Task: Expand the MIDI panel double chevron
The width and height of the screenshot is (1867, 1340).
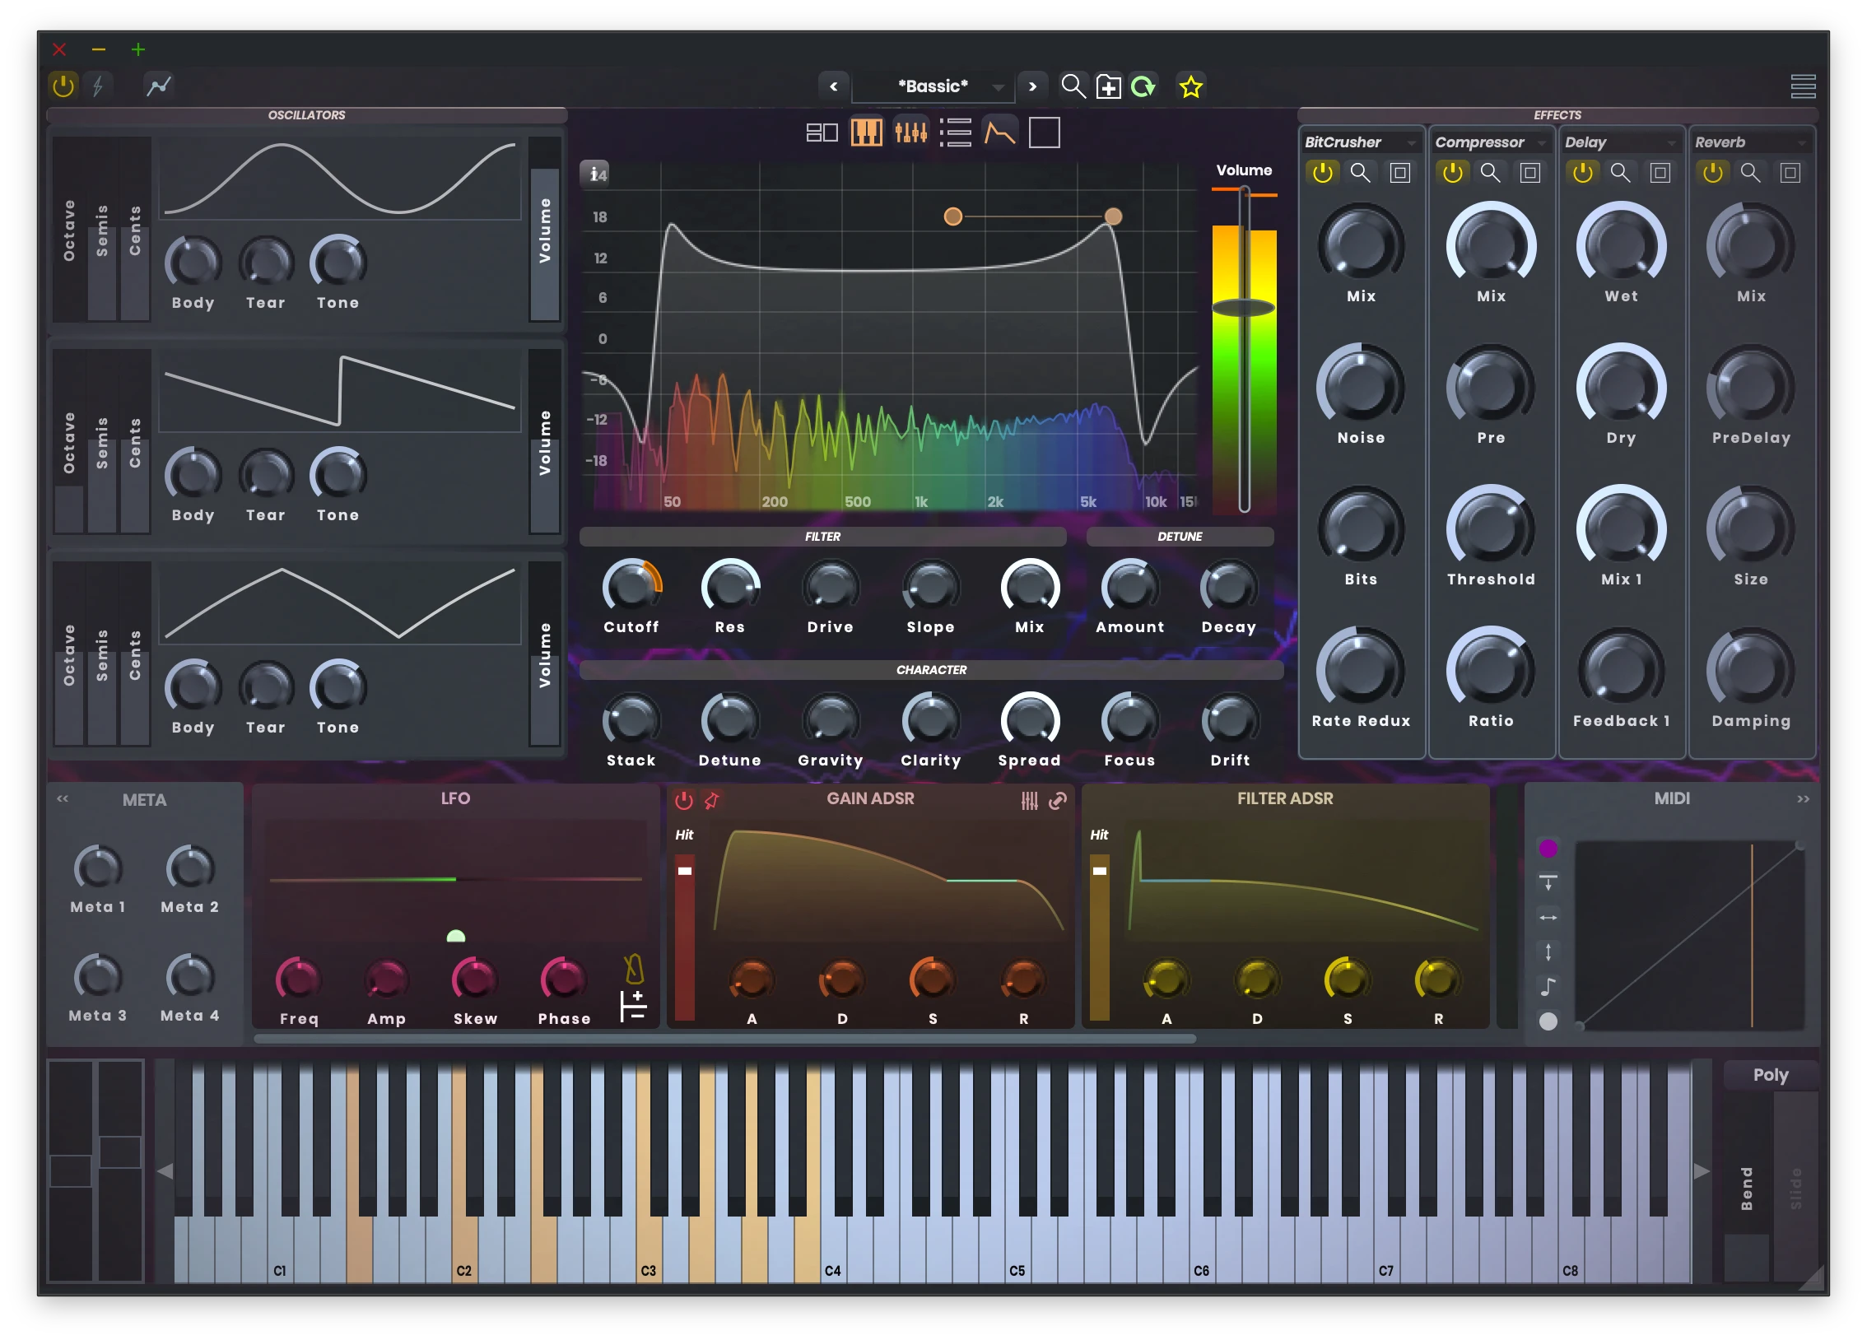Action: 1803,798
